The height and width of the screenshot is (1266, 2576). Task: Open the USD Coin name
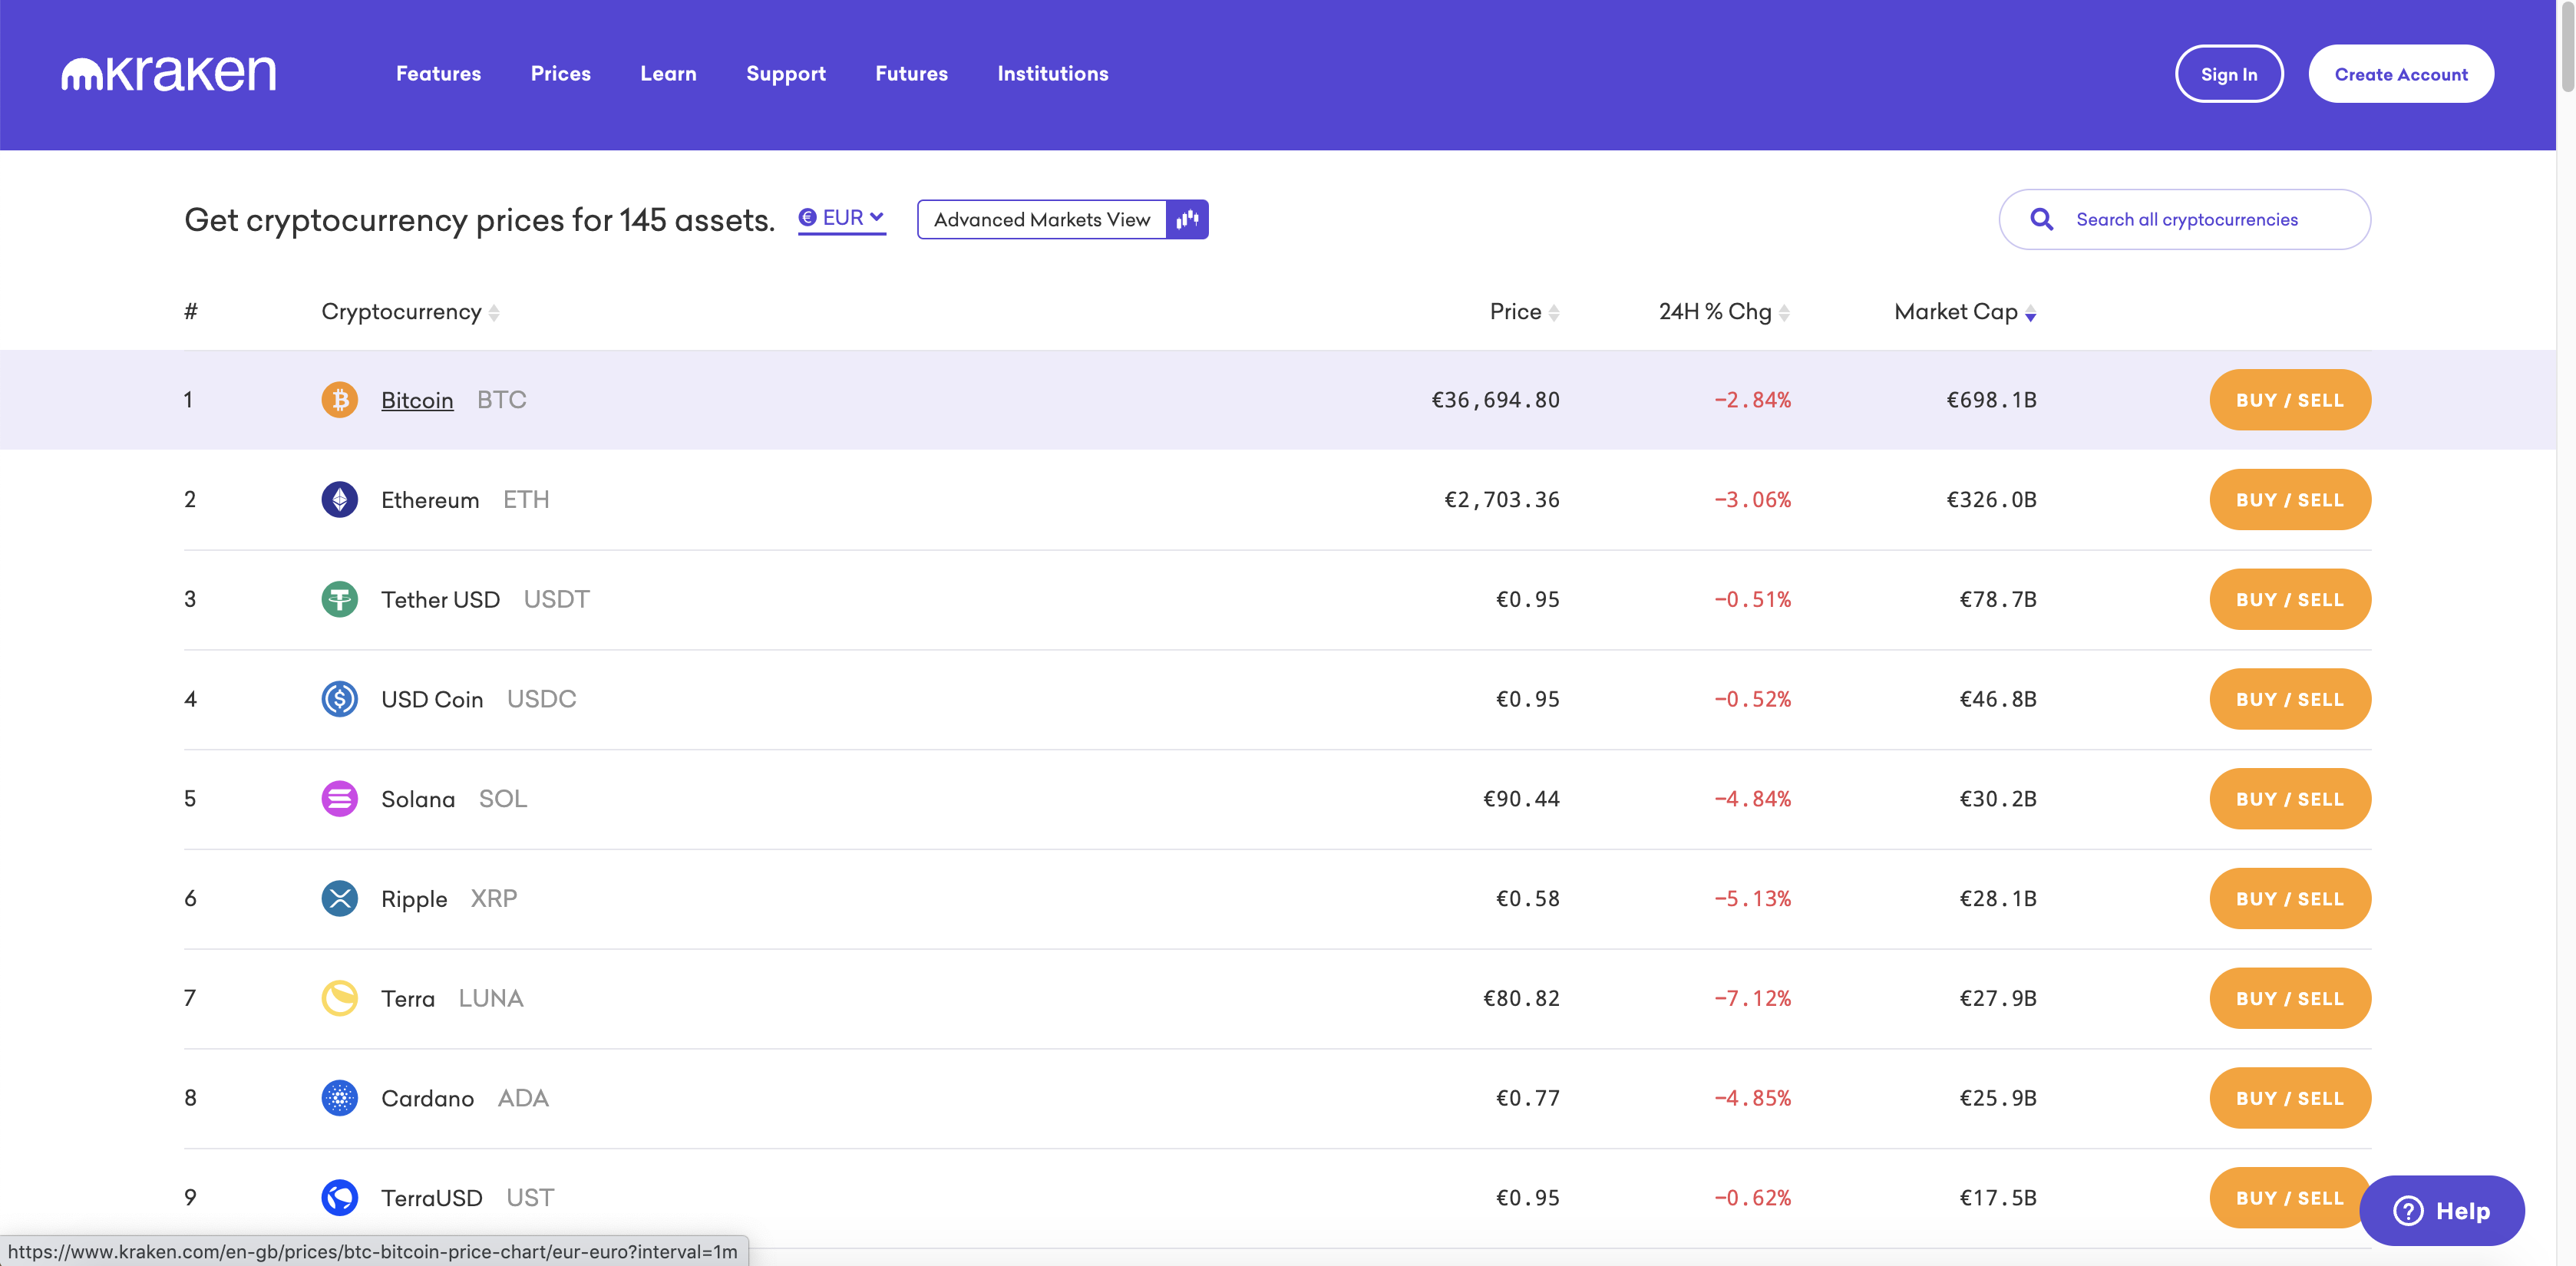[x=432, y=700]
